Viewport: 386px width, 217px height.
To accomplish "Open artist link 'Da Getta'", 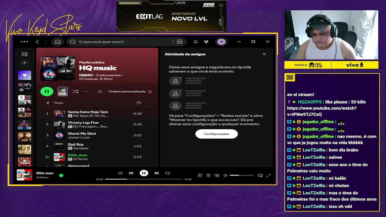I will [81, 148].
